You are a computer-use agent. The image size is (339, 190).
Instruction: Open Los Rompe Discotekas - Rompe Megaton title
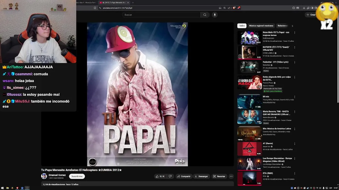point(277,160)
